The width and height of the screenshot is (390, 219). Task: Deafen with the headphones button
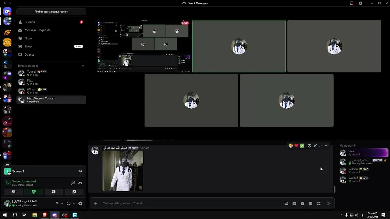[x=69, y=203]
